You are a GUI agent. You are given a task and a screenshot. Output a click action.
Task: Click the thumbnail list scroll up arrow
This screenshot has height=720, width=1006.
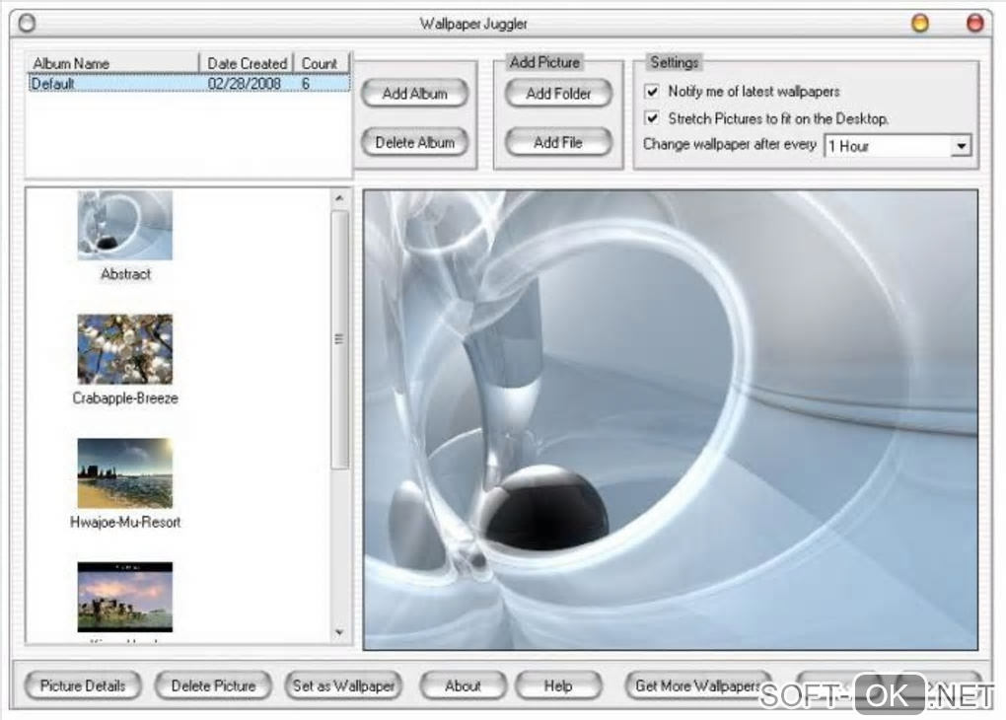pyautogui.click(x=339, y=198)
